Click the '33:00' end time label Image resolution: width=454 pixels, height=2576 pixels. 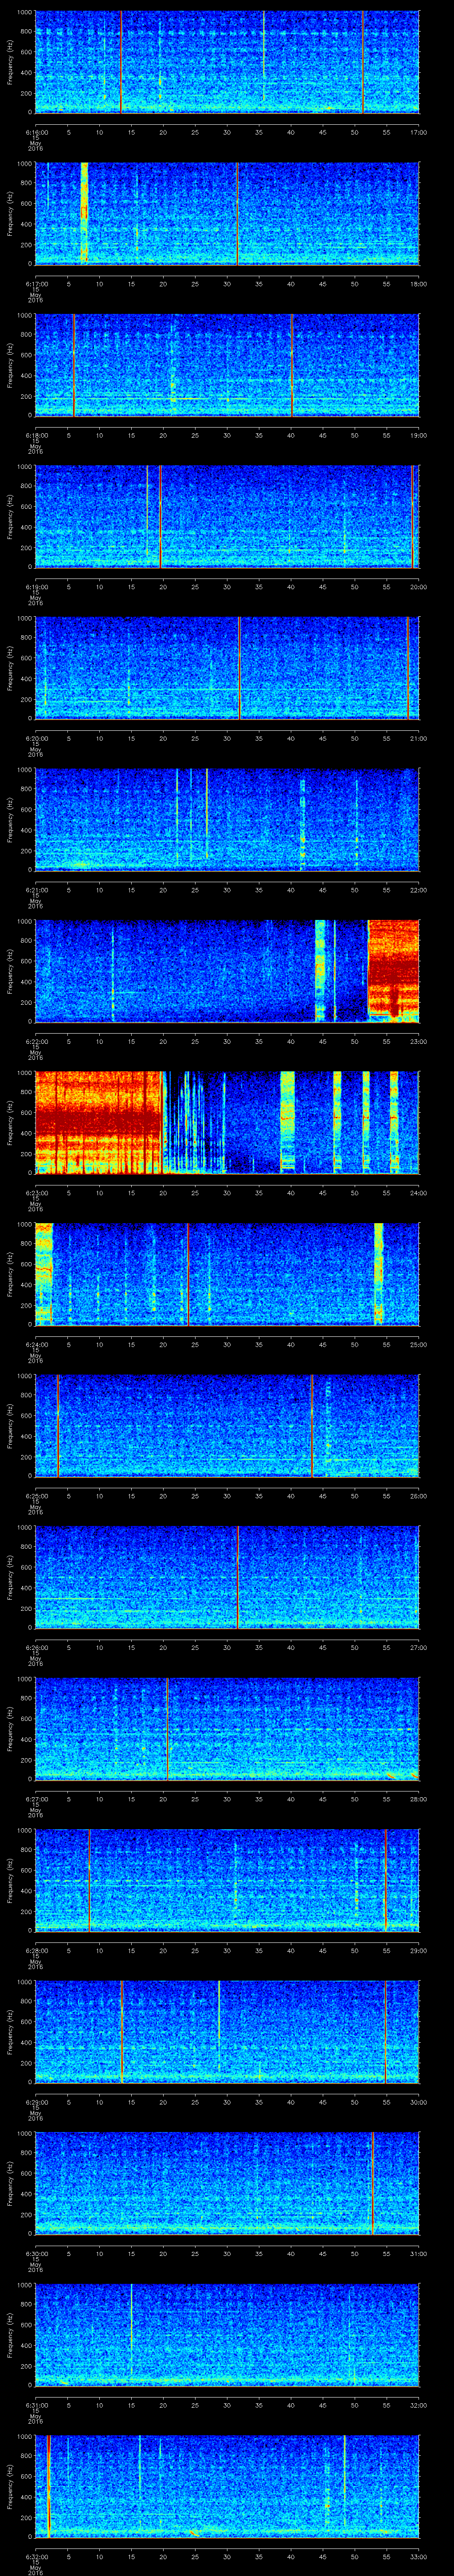418,2557
